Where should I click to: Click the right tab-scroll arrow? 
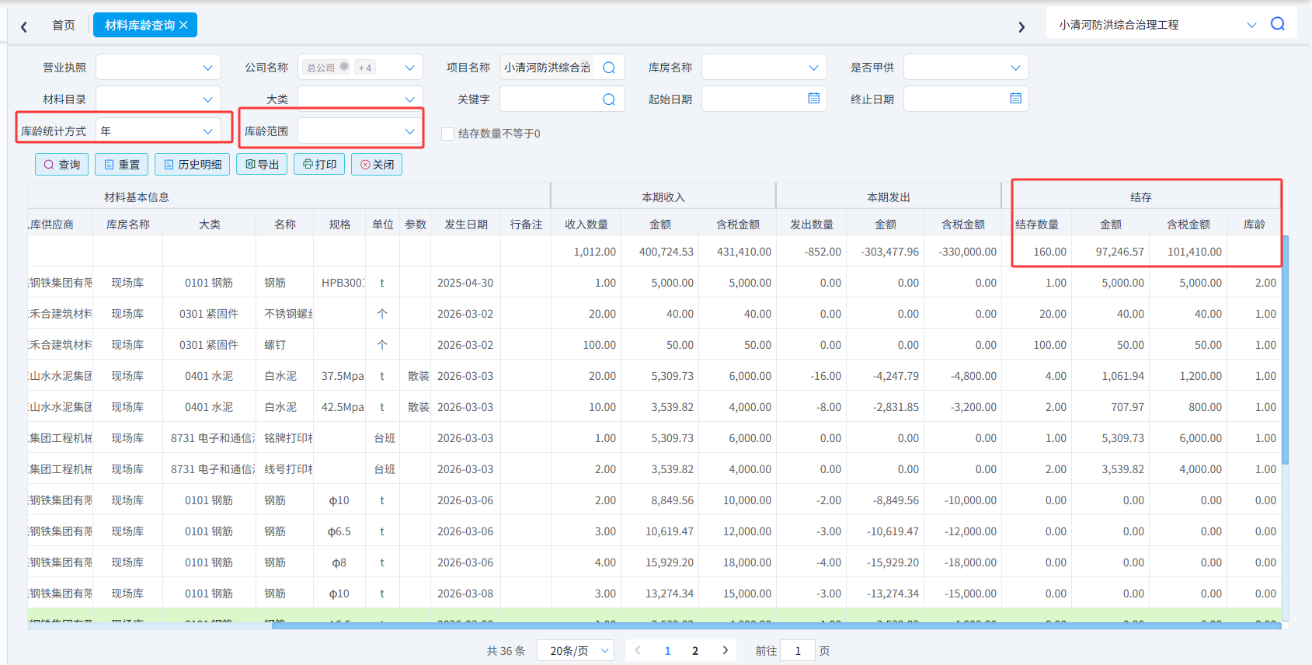1021,27
